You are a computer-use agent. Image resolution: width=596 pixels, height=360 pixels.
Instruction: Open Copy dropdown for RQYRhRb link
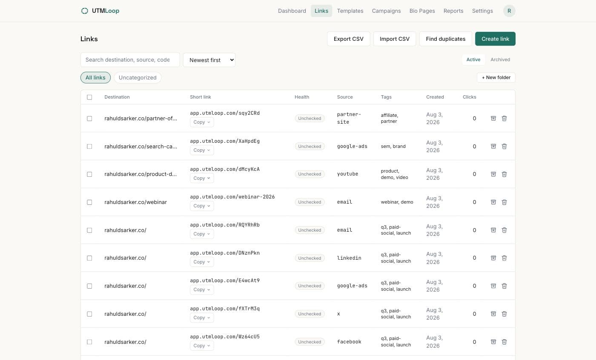click(202, 234)
